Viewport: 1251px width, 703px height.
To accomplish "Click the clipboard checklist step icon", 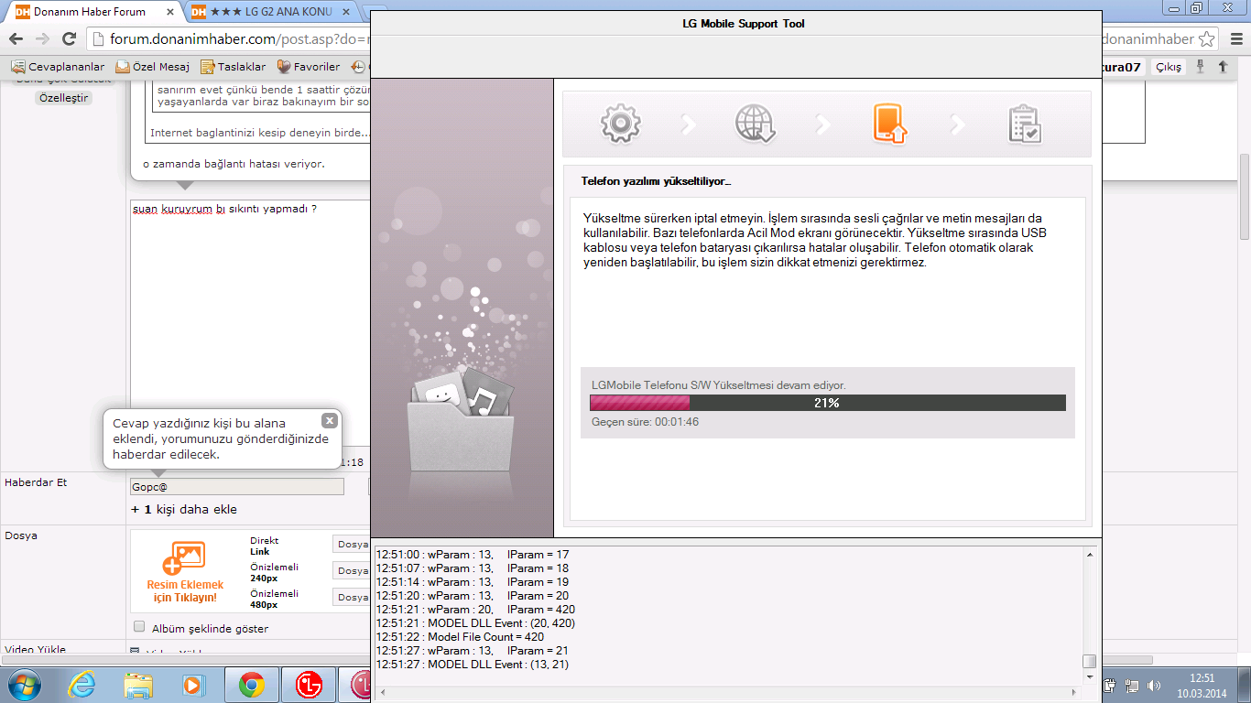I will tap(1024, 124).
